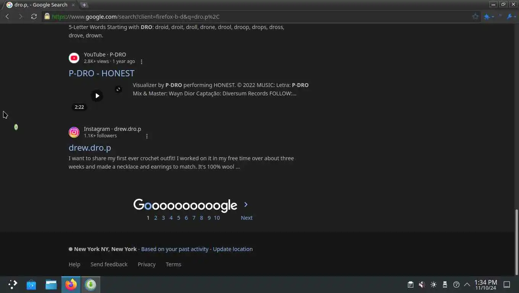Viewport: 519px width, 293px height.
Task: Bookmark this page with the star icon
Action: [475, 16]
